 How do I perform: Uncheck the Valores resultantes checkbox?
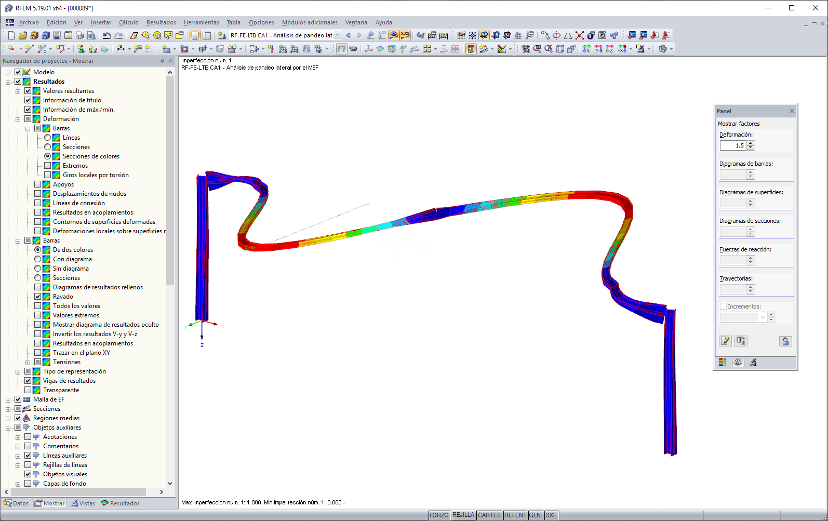[x=28, y=91]
